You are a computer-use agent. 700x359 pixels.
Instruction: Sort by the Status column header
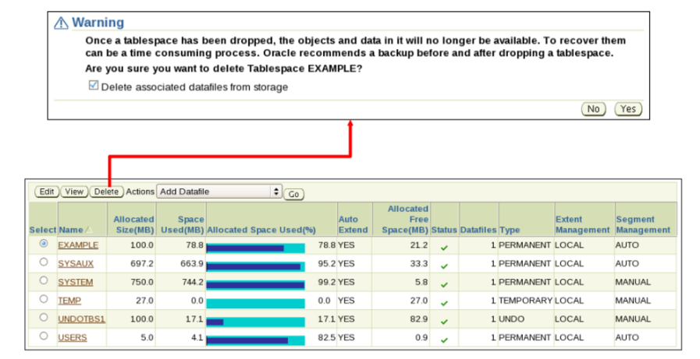(x=444, y=230)
